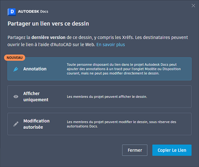The width and height of the screenshot is (199, 167).
Task: Close the dialog with the X button
Action: 193,6
